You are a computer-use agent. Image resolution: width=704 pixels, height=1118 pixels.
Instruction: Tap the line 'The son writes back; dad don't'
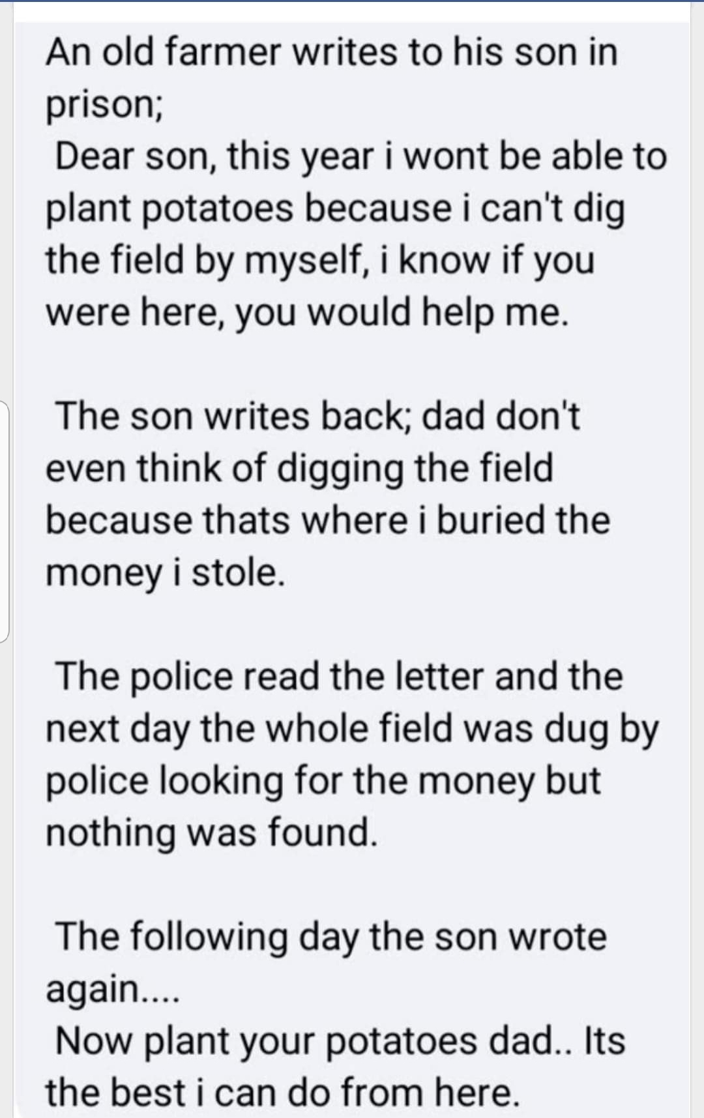coord(317,417)
